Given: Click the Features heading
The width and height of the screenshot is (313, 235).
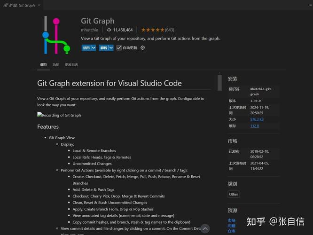Looking at the screenshot, I should pyautogui.click(x=48, y=126).
